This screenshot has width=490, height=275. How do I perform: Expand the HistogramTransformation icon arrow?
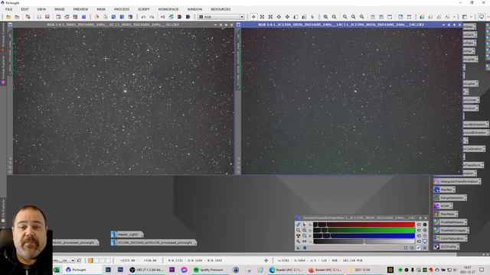click(479, 181)
